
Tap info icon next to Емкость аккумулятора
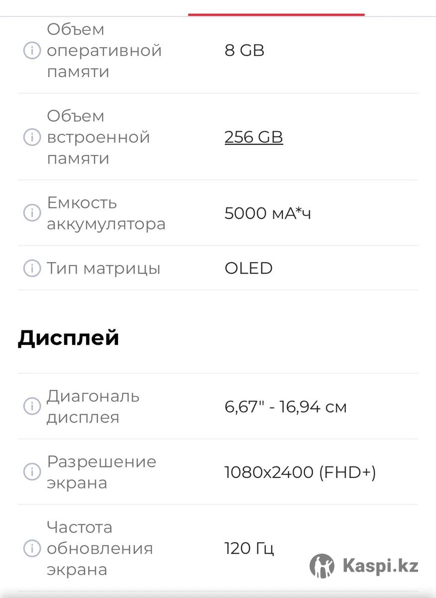tap(32, 213)
